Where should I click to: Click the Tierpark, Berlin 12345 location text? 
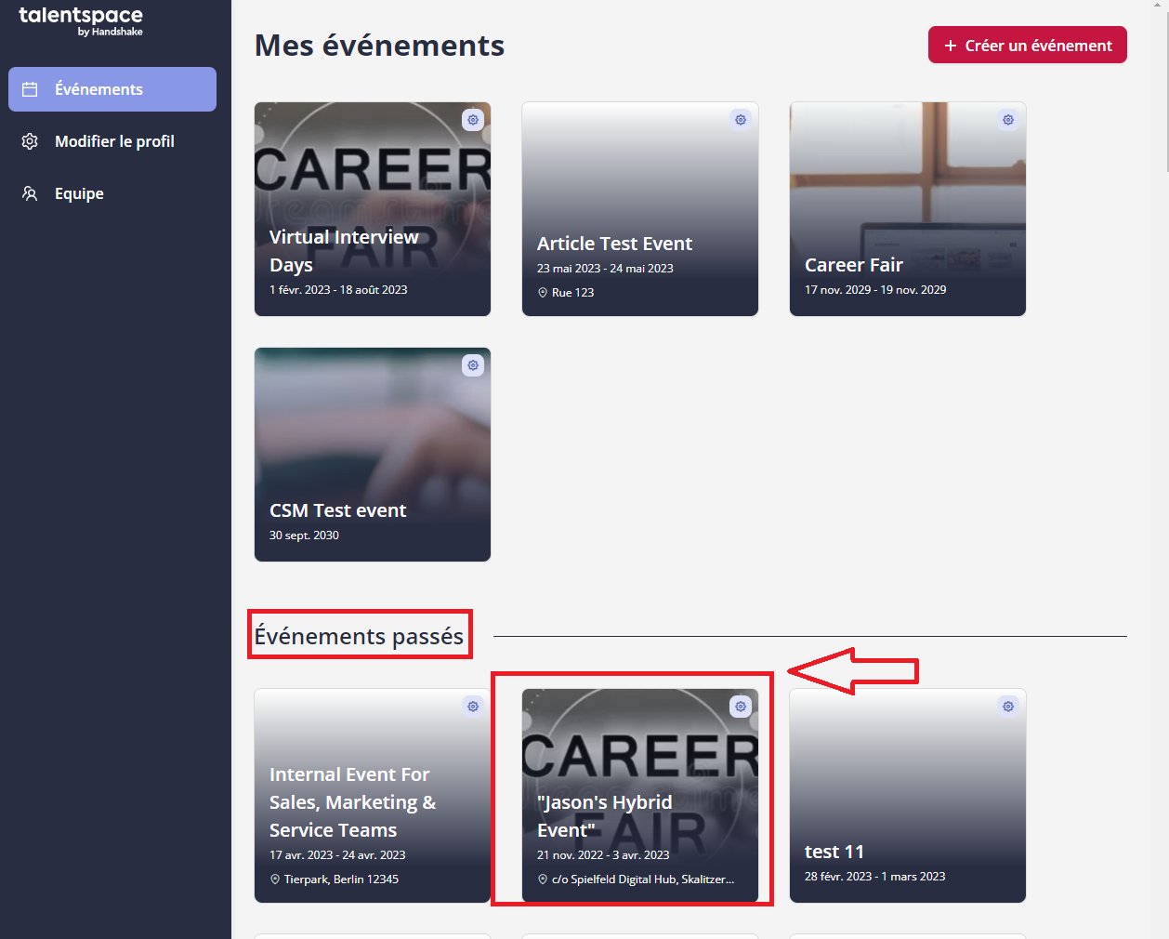(341, 879)
